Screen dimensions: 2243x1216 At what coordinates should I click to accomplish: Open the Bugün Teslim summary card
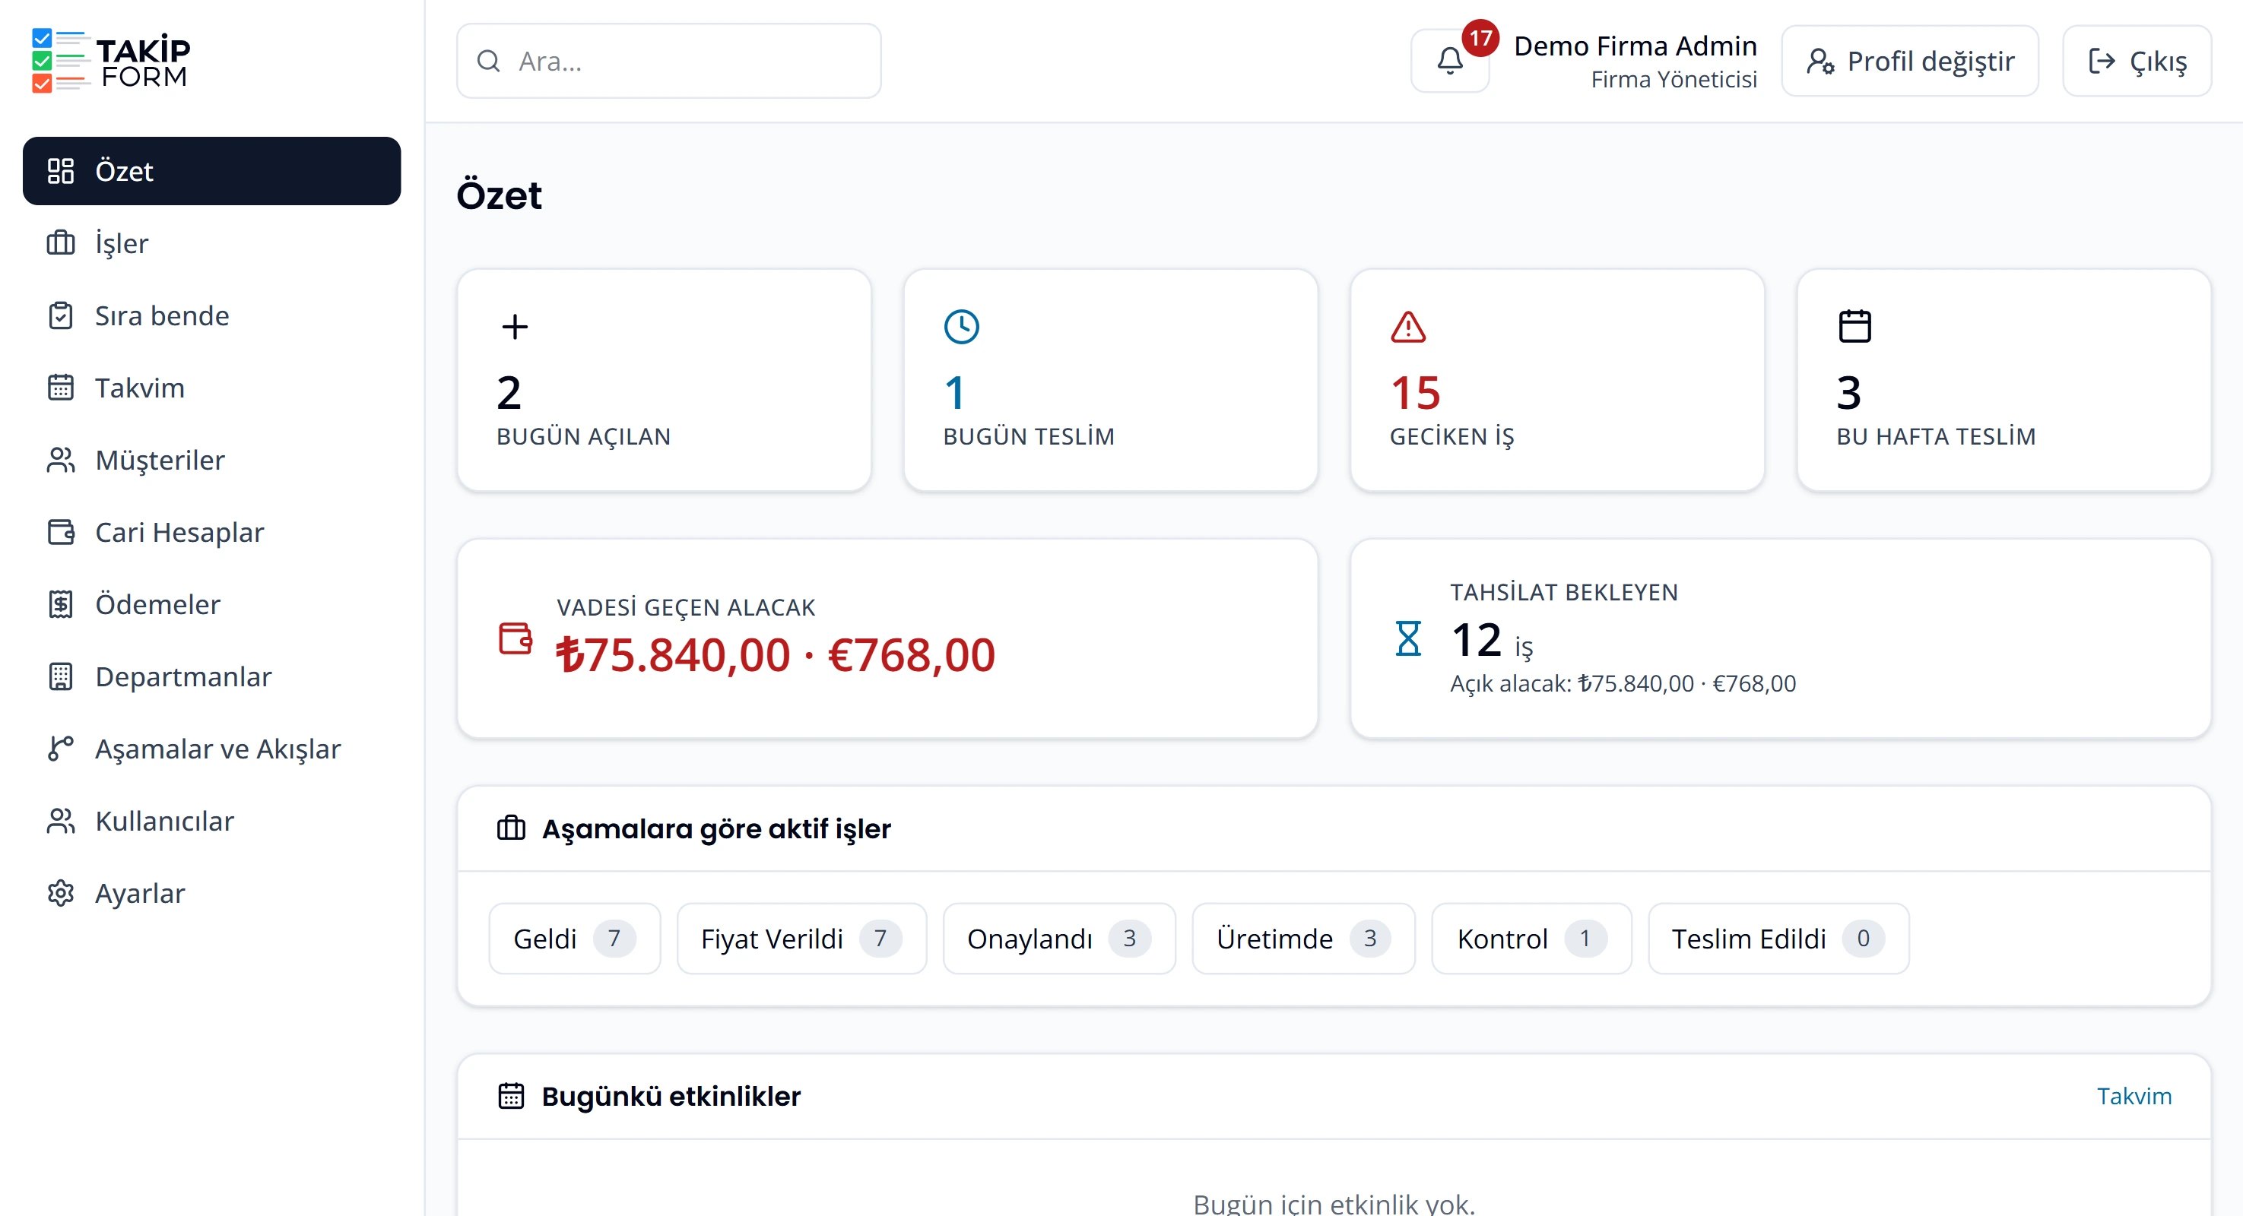pyautogui.click(x=1111, y=381)
